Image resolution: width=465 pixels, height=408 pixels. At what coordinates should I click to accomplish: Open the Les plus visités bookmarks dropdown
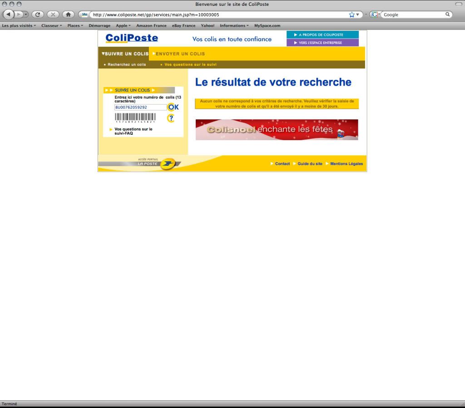pyautogui.click(x=19, y=26)
